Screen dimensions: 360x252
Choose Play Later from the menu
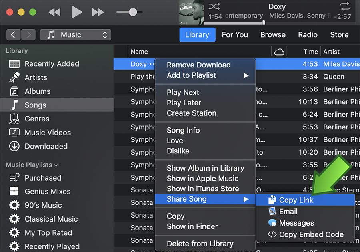(205, 103)
